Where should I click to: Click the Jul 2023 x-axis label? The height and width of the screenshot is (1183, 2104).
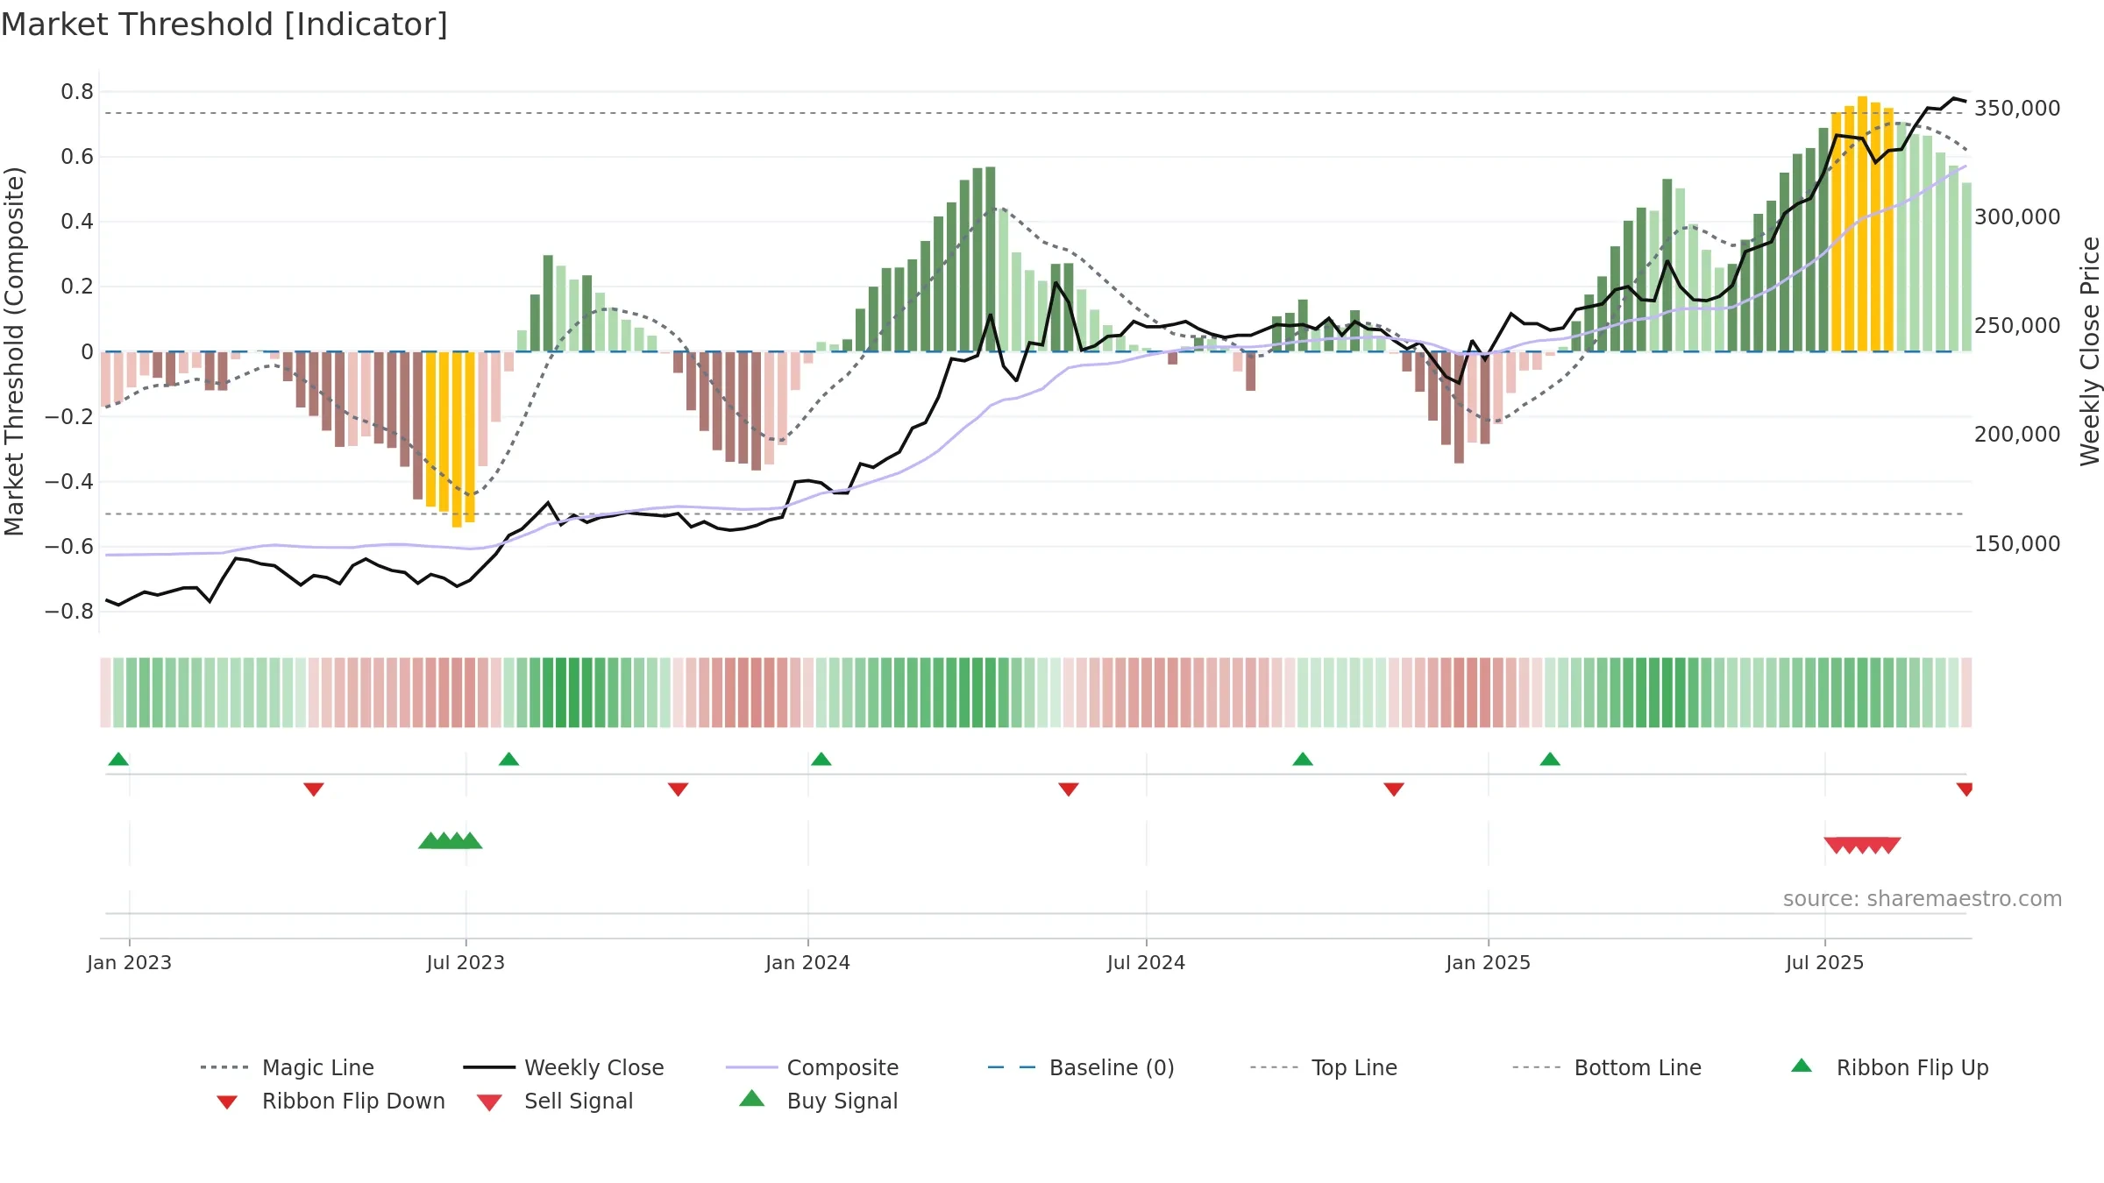[466, 963]
